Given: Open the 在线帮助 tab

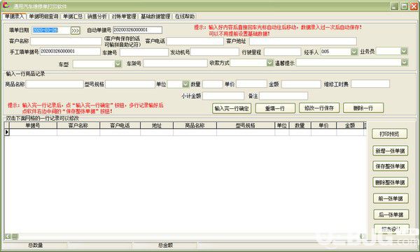Looking at the screenshot, I should (x=185, y=16).
